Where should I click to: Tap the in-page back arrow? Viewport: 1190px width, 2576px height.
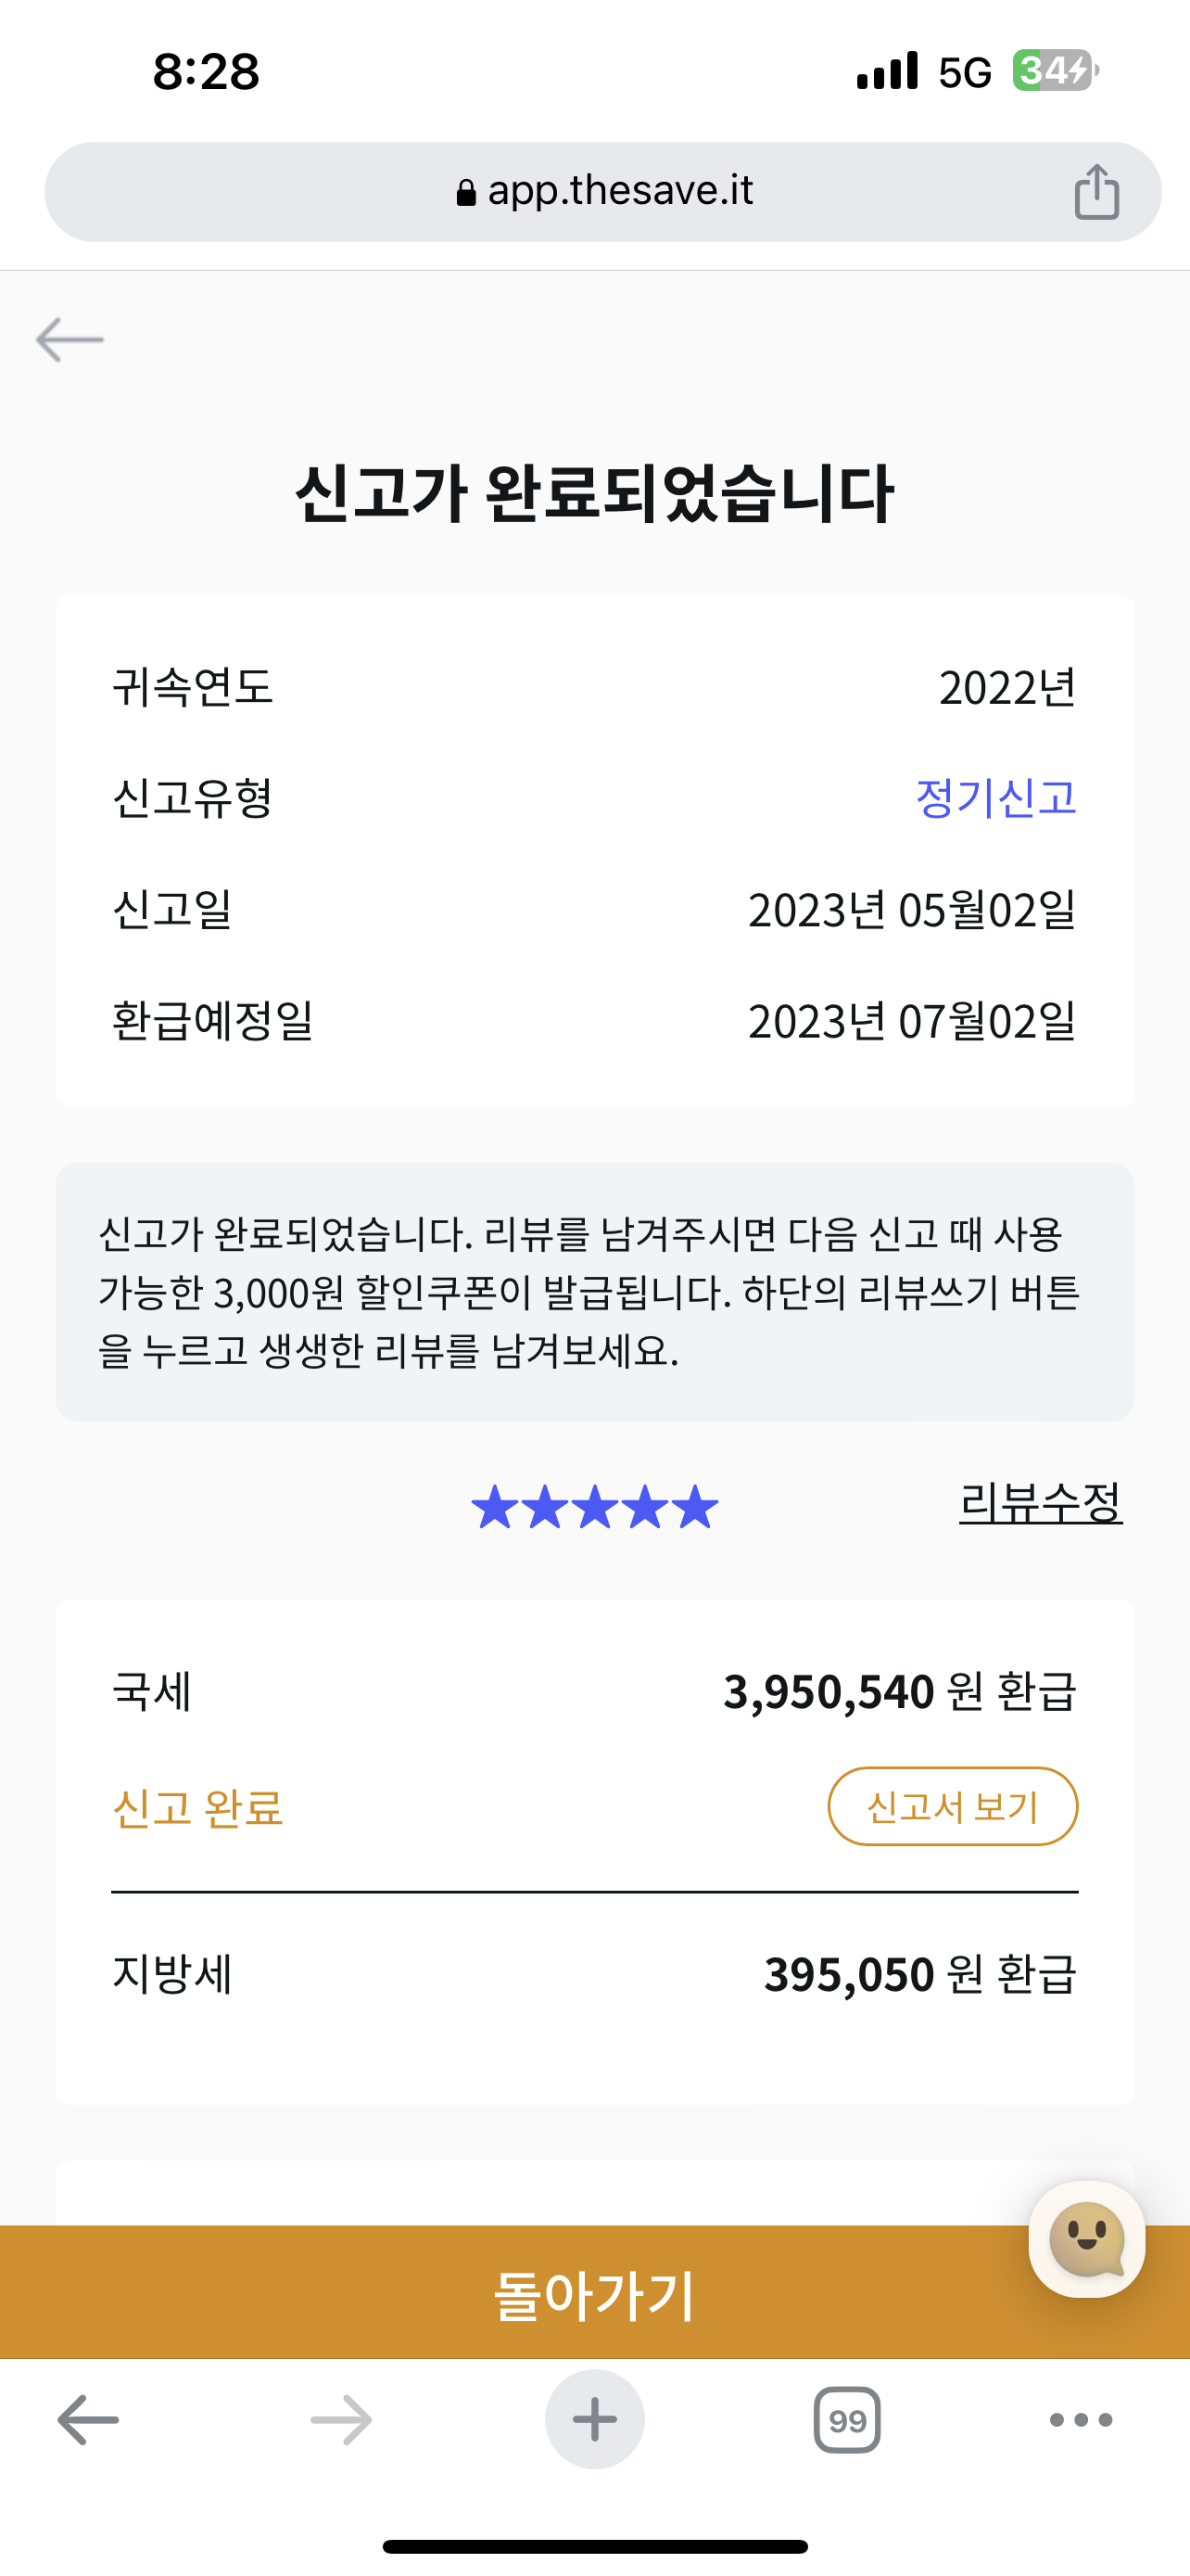coord(70,340)
